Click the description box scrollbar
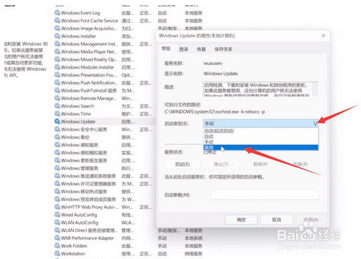This screenshot has height=259, width=361. point(315,89)
